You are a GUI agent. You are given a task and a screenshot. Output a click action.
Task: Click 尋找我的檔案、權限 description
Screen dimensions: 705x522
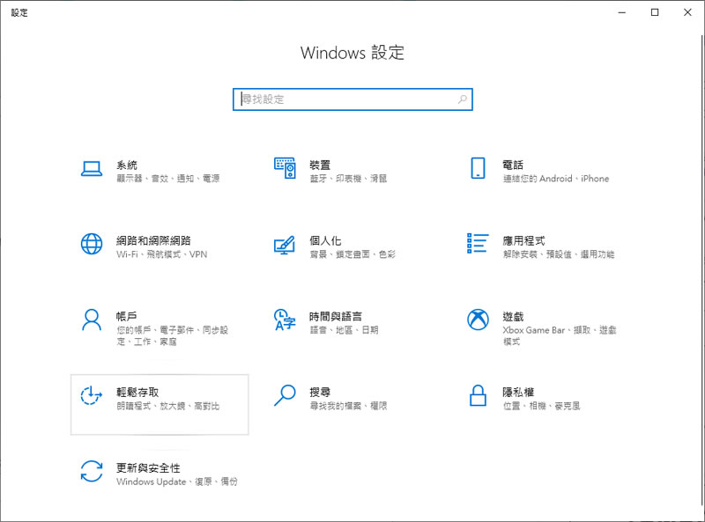pos(348,406)
